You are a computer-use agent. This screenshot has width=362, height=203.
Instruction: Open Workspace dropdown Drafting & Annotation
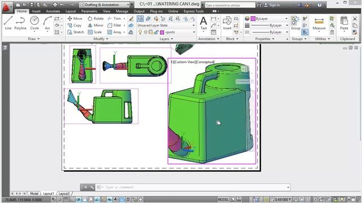[x=104, y=5]
